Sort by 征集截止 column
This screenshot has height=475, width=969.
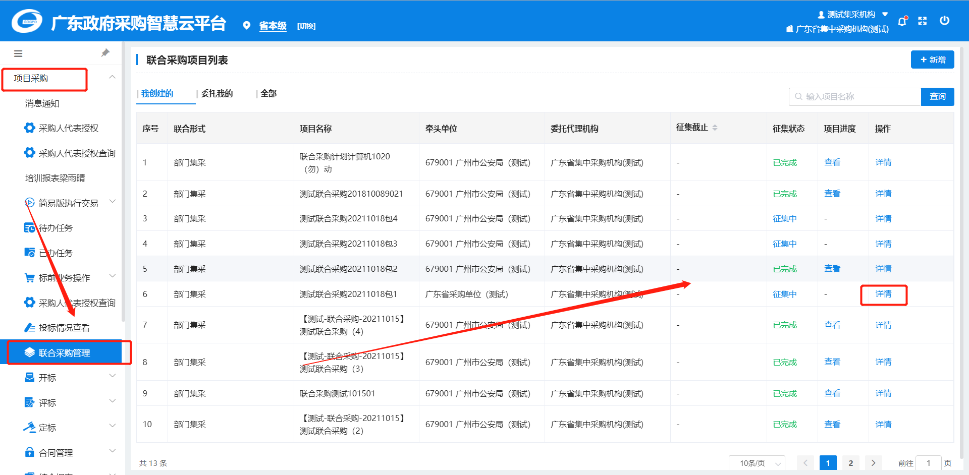(715, 128)
